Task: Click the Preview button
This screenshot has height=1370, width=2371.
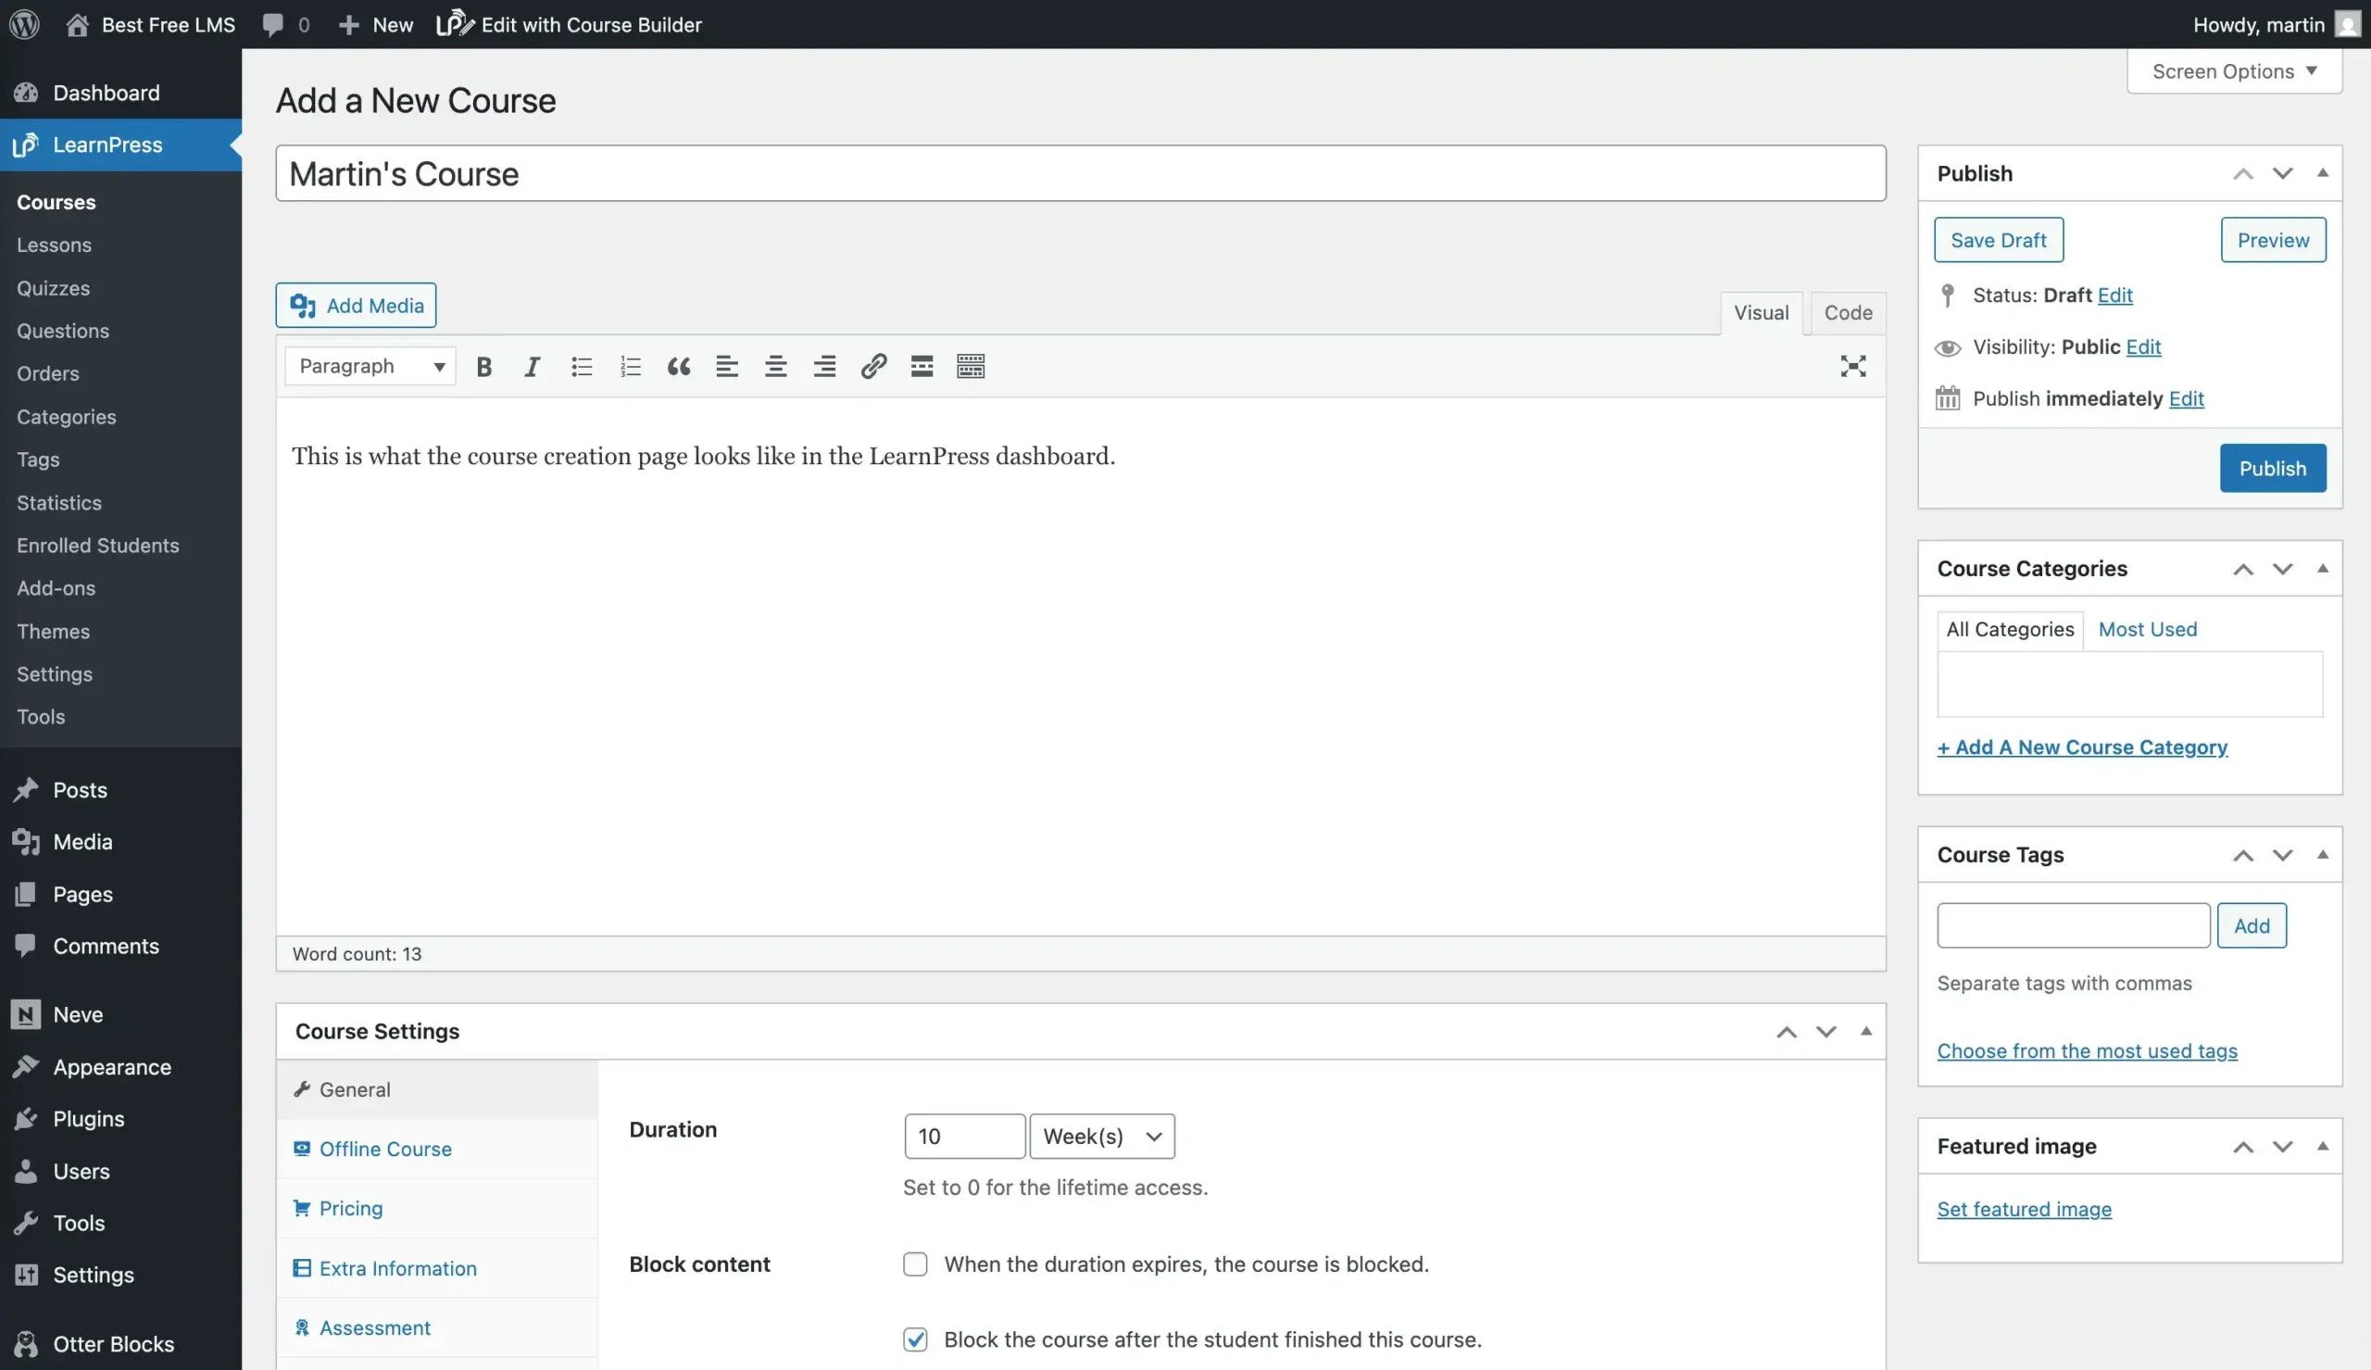Action: tap(2273, 240)
